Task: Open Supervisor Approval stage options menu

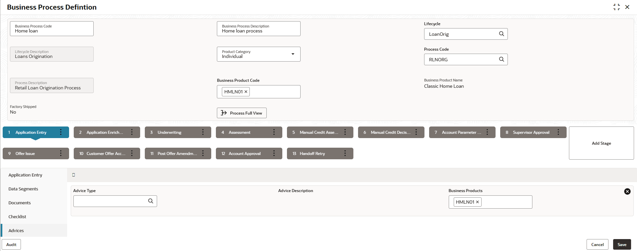Action: pyautogui.click(x=558, y=132)
